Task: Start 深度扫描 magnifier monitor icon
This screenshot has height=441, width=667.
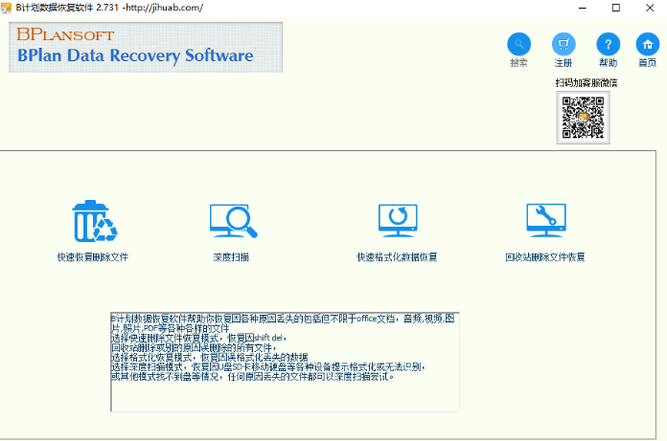Action: point(234,221)
